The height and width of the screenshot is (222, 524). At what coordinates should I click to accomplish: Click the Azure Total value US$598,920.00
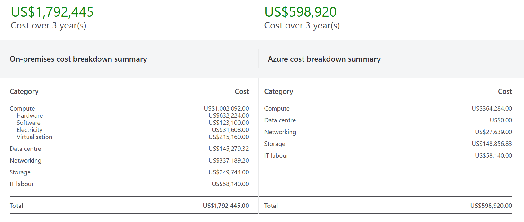click(x=491, y=206)
